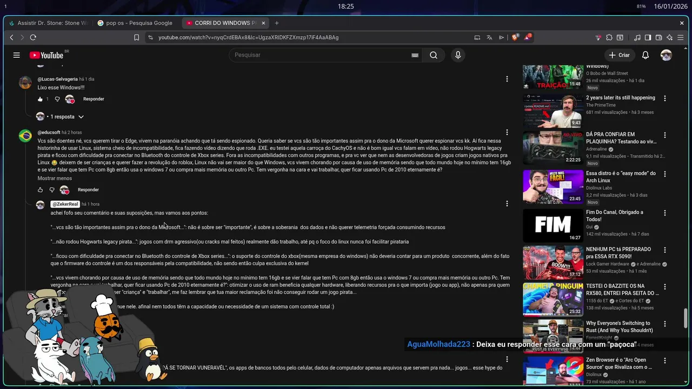Open @ZekerReal mention link
The width and height of the screenshot is (692, 389).
65,204
